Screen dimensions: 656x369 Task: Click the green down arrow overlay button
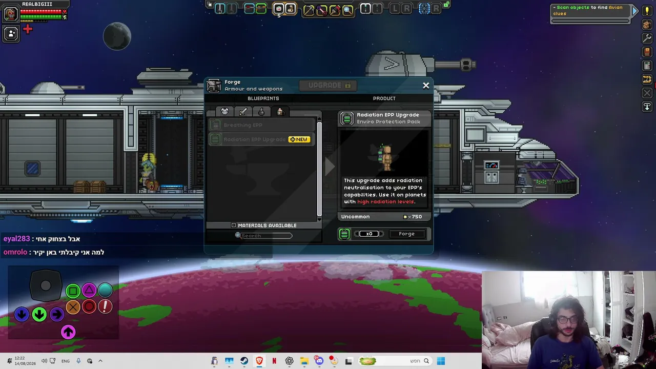(39, 314)
